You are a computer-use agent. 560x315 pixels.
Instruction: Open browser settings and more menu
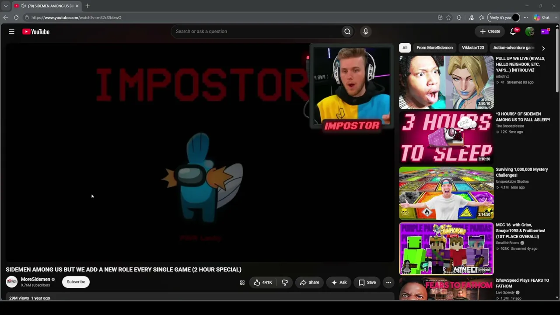pos(525,17)
